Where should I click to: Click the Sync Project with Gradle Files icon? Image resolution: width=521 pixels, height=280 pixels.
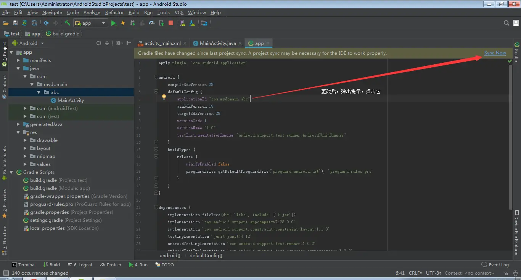(x=25, y=23)
